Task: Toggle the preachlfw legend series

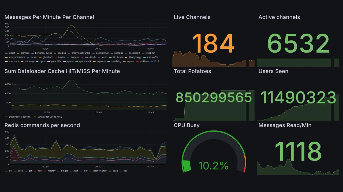Action: 56,61
